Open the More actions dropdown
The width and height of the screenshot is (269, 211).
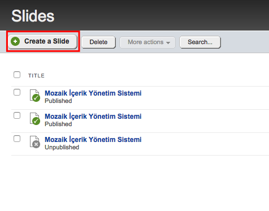tap(147, 42)
